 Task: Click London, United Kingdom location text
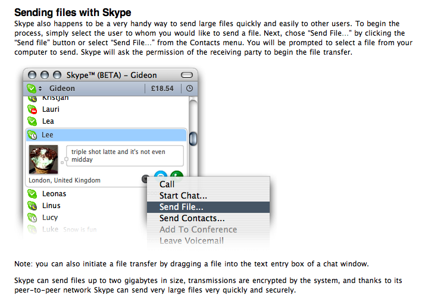tap(64, 180)
